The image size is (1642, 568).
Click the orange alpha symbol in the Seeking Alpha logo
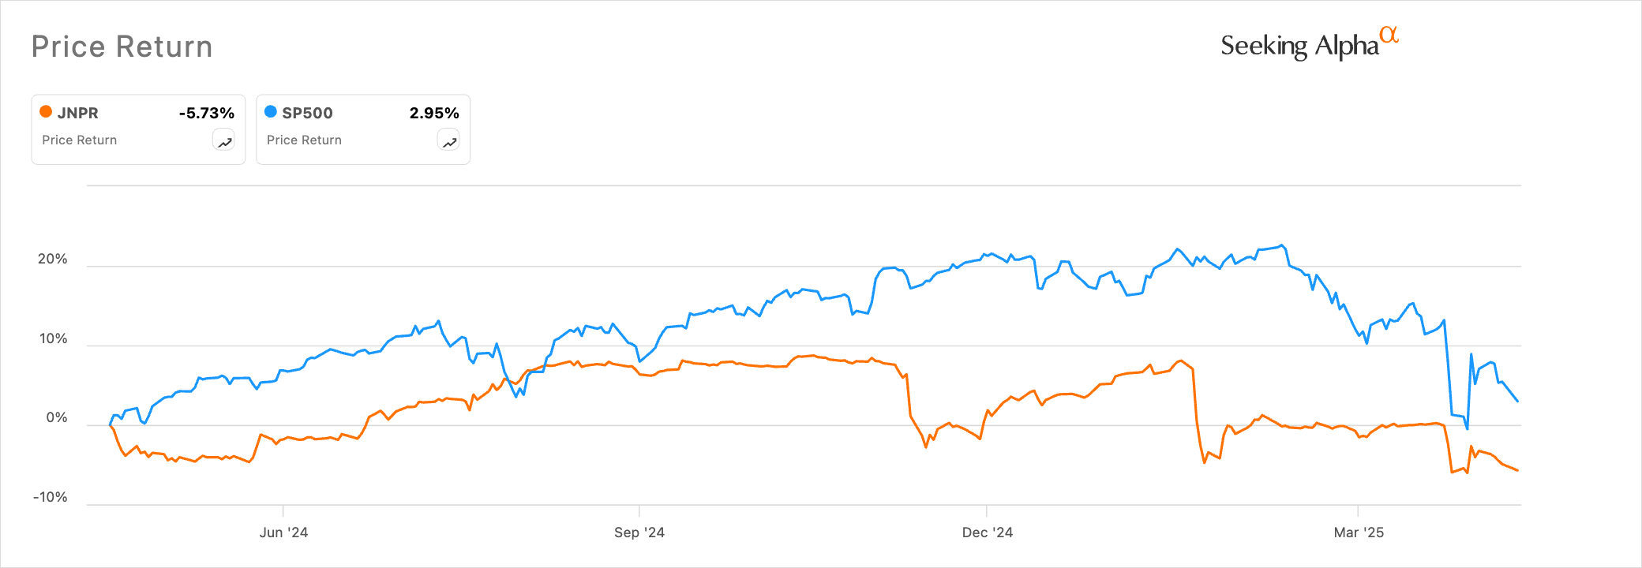click(x=1391, y=35)
